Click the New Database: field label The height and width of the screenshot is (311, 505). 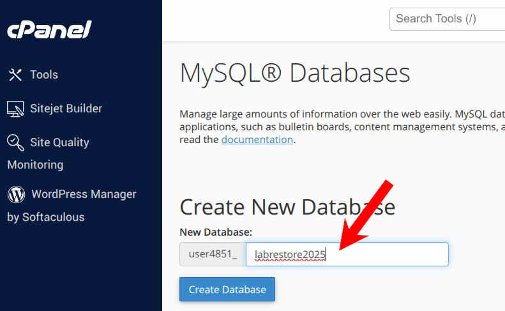(x=216, y=232)
